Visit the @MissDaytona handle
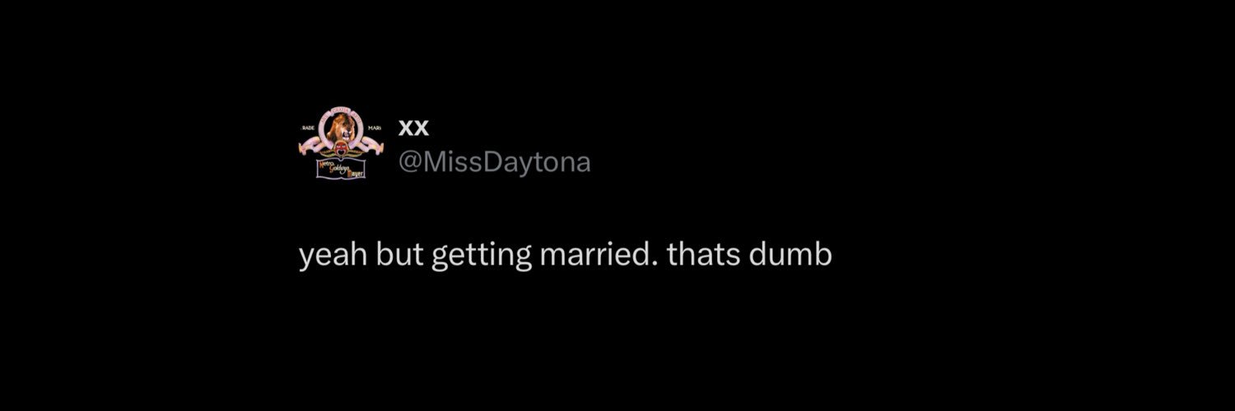The image size is (1235, 411). pyautogui.click(x=495, y=162)
